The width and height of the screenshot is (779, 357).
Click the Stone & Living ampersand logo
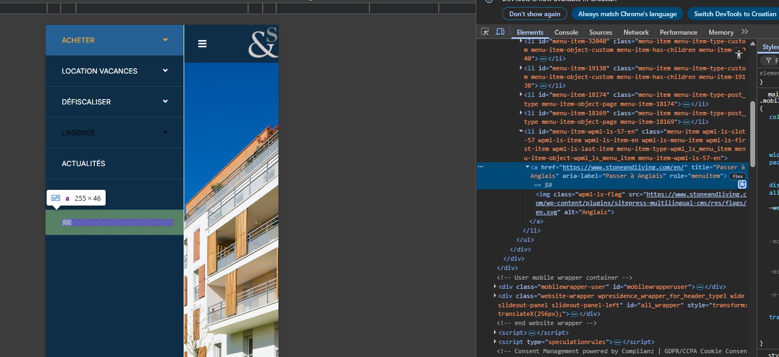pyautogui.click(x=263, y=44)
